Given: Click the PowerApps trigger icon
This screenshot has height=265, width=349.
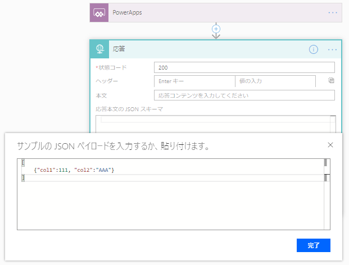Looking at the screenshot, I should (x=99, y=13).
